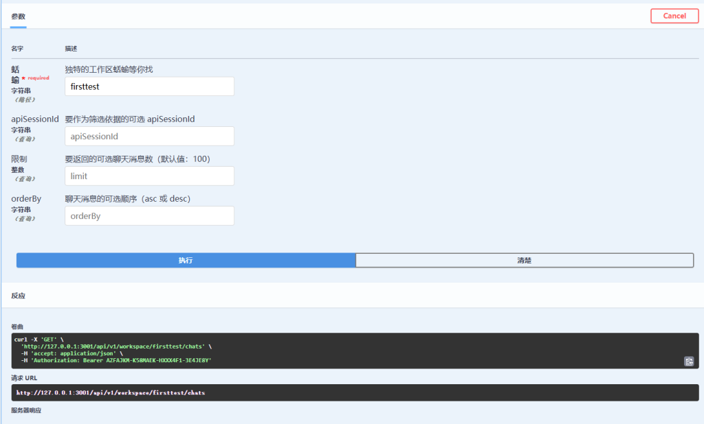Click the orderBy parameter name label
Image resolution: width=704 pixels, height=424 pixels.
point(26,199)
